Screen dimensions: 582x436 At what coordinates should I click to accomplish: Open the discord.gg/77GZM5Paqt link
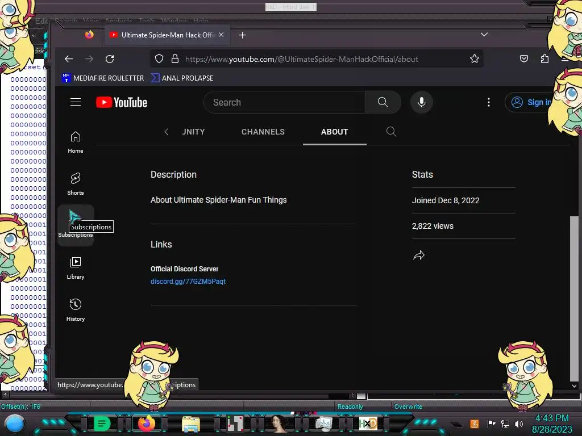point(188,282)
